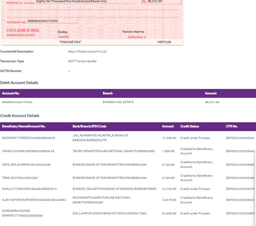Click the vertical scrollbar beside the credit table

255,188
